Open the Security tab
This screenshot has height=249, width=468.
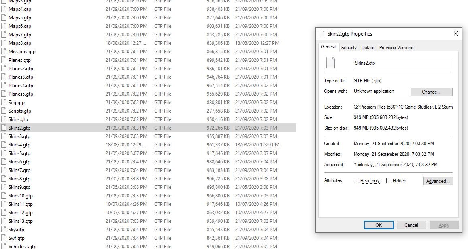(x=349, y=48)
